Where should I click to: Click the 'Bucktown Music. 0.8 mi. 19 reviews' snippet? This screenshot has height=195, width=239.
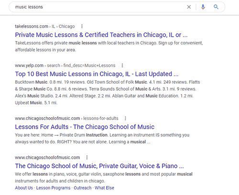click(x=108, y=92)
